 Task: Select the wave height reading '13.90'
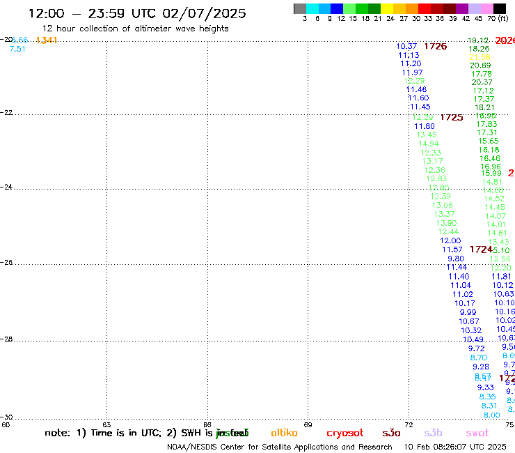pos(446,223)
